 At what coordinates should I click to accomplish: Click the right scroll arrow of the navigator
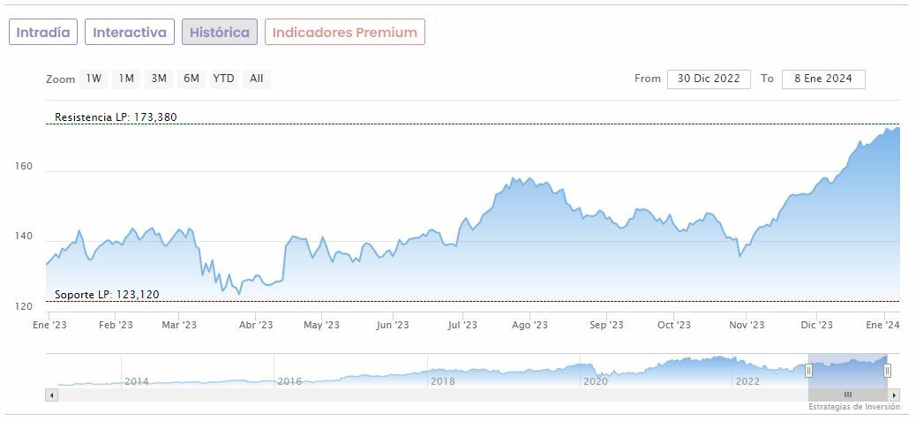pyautogui.click(x=894, y=395)
